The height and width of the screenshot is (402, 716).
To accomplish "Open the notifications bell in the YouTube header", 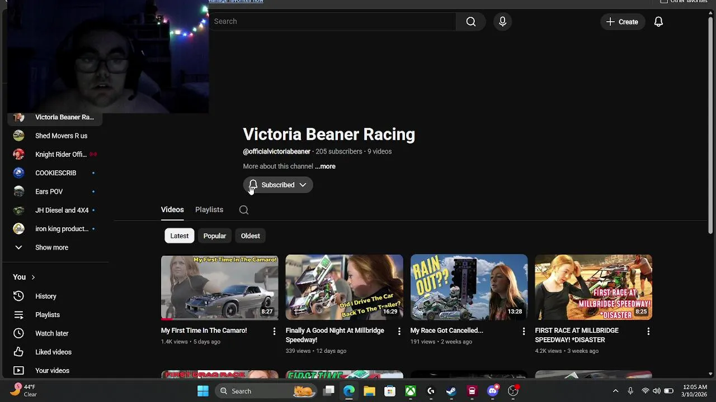I will 658,22.
